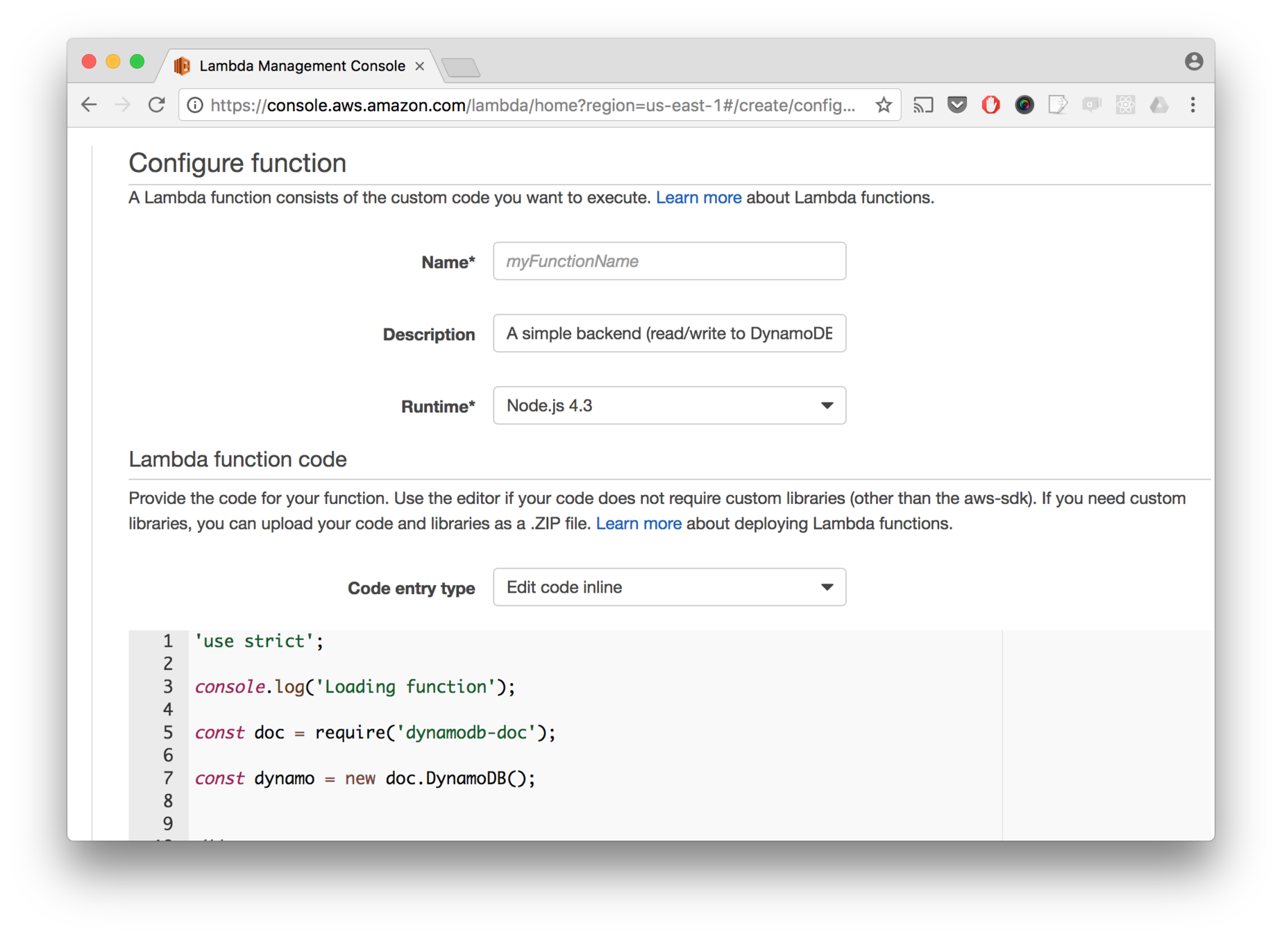Click the Runtime* field label

coord(438,407)
